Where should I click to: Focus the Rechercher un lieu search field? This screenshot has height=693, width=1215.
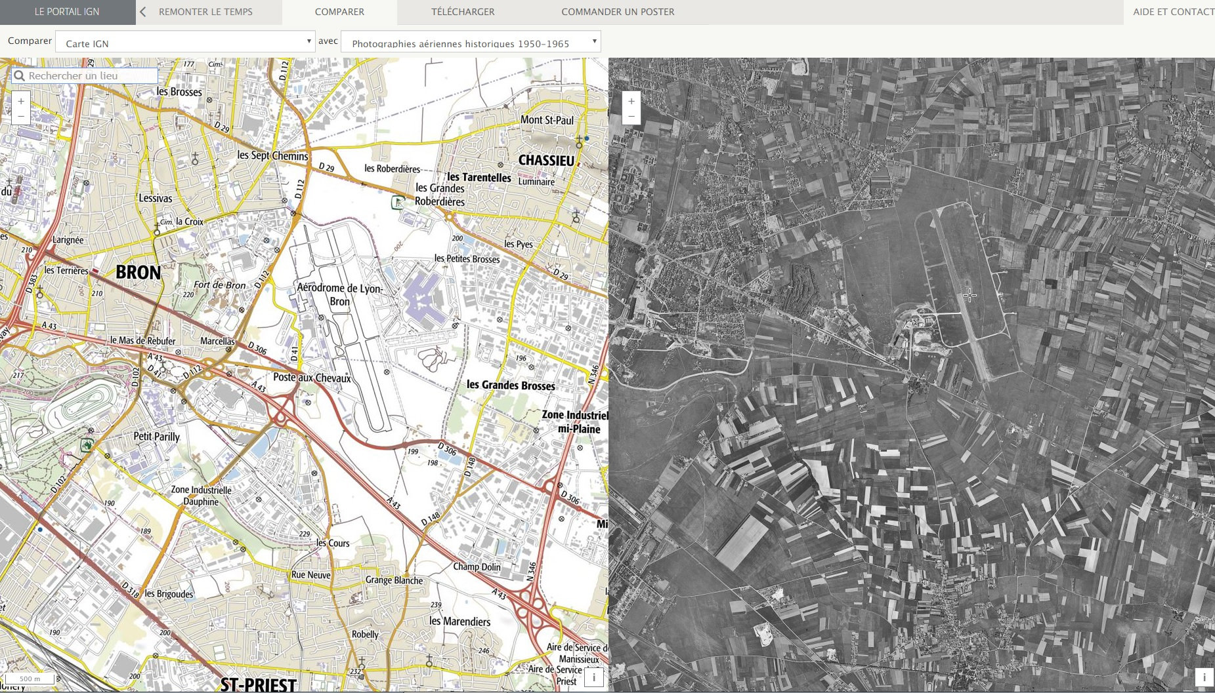(85, 76)
